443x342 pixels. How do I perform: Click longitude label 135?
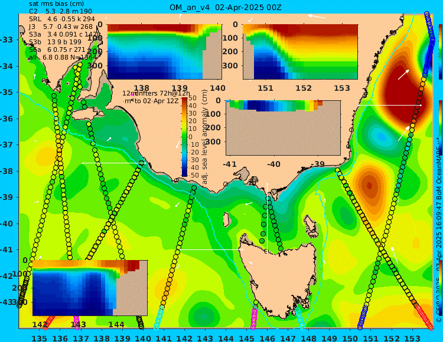39,338
